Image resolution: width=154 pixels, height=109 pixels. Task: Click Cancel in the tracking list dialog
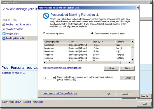[125, 94]
